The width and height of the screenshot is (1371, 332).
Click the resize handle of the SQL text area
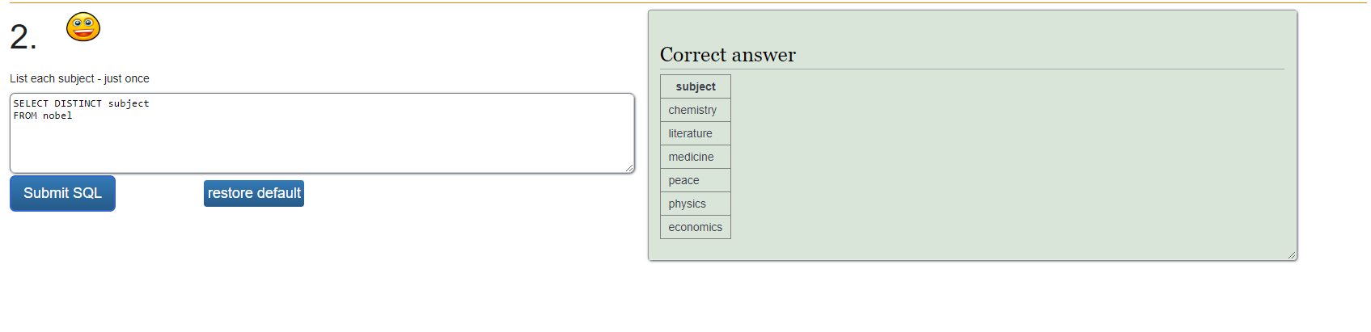[629, 168]
